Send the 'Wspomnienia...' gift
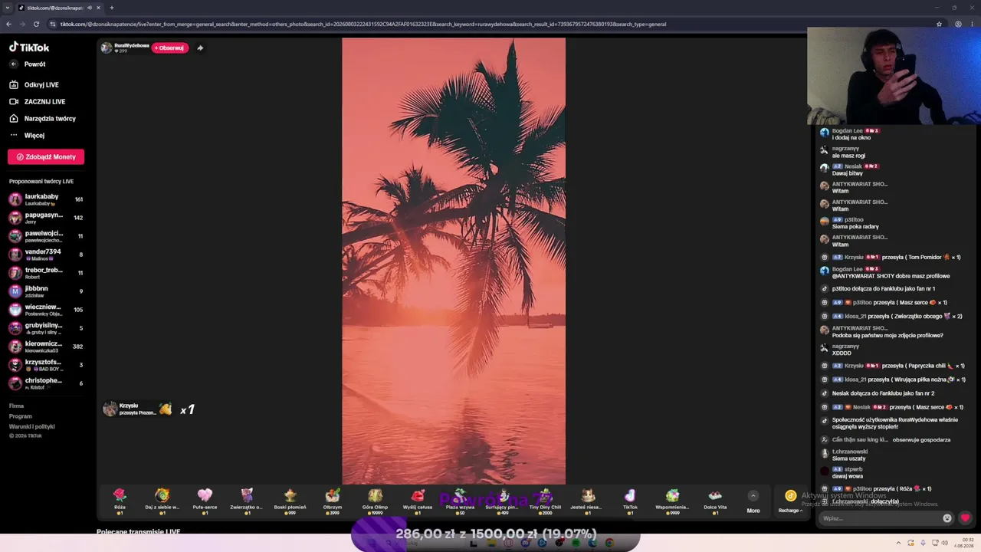Image resolution: width=981 pixels, height=552 pixels. click(x=672, y=501)
